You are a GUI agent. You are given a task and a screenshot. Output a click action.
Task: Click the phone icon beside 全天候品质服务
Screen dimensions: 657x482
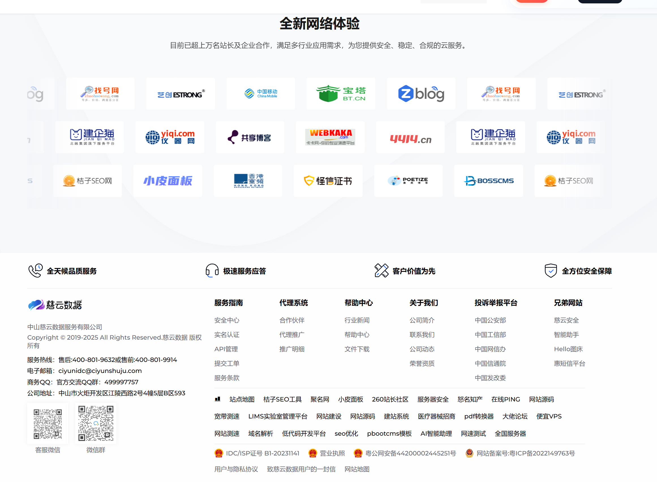click(x=35, y=271)
